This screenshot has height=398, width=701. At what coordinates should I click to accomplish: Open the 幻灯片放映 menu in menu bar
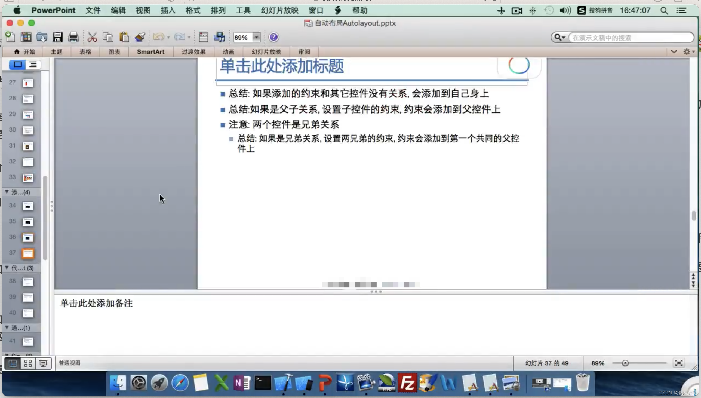279,10
